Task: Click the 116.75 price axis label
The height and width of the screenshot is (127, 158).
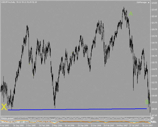Action: pyautogui.click(x=154, y=56)
